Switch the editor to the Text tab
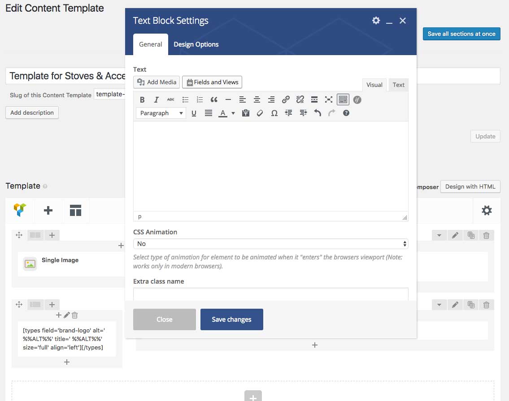509x401 pixels. pos(398,85)
